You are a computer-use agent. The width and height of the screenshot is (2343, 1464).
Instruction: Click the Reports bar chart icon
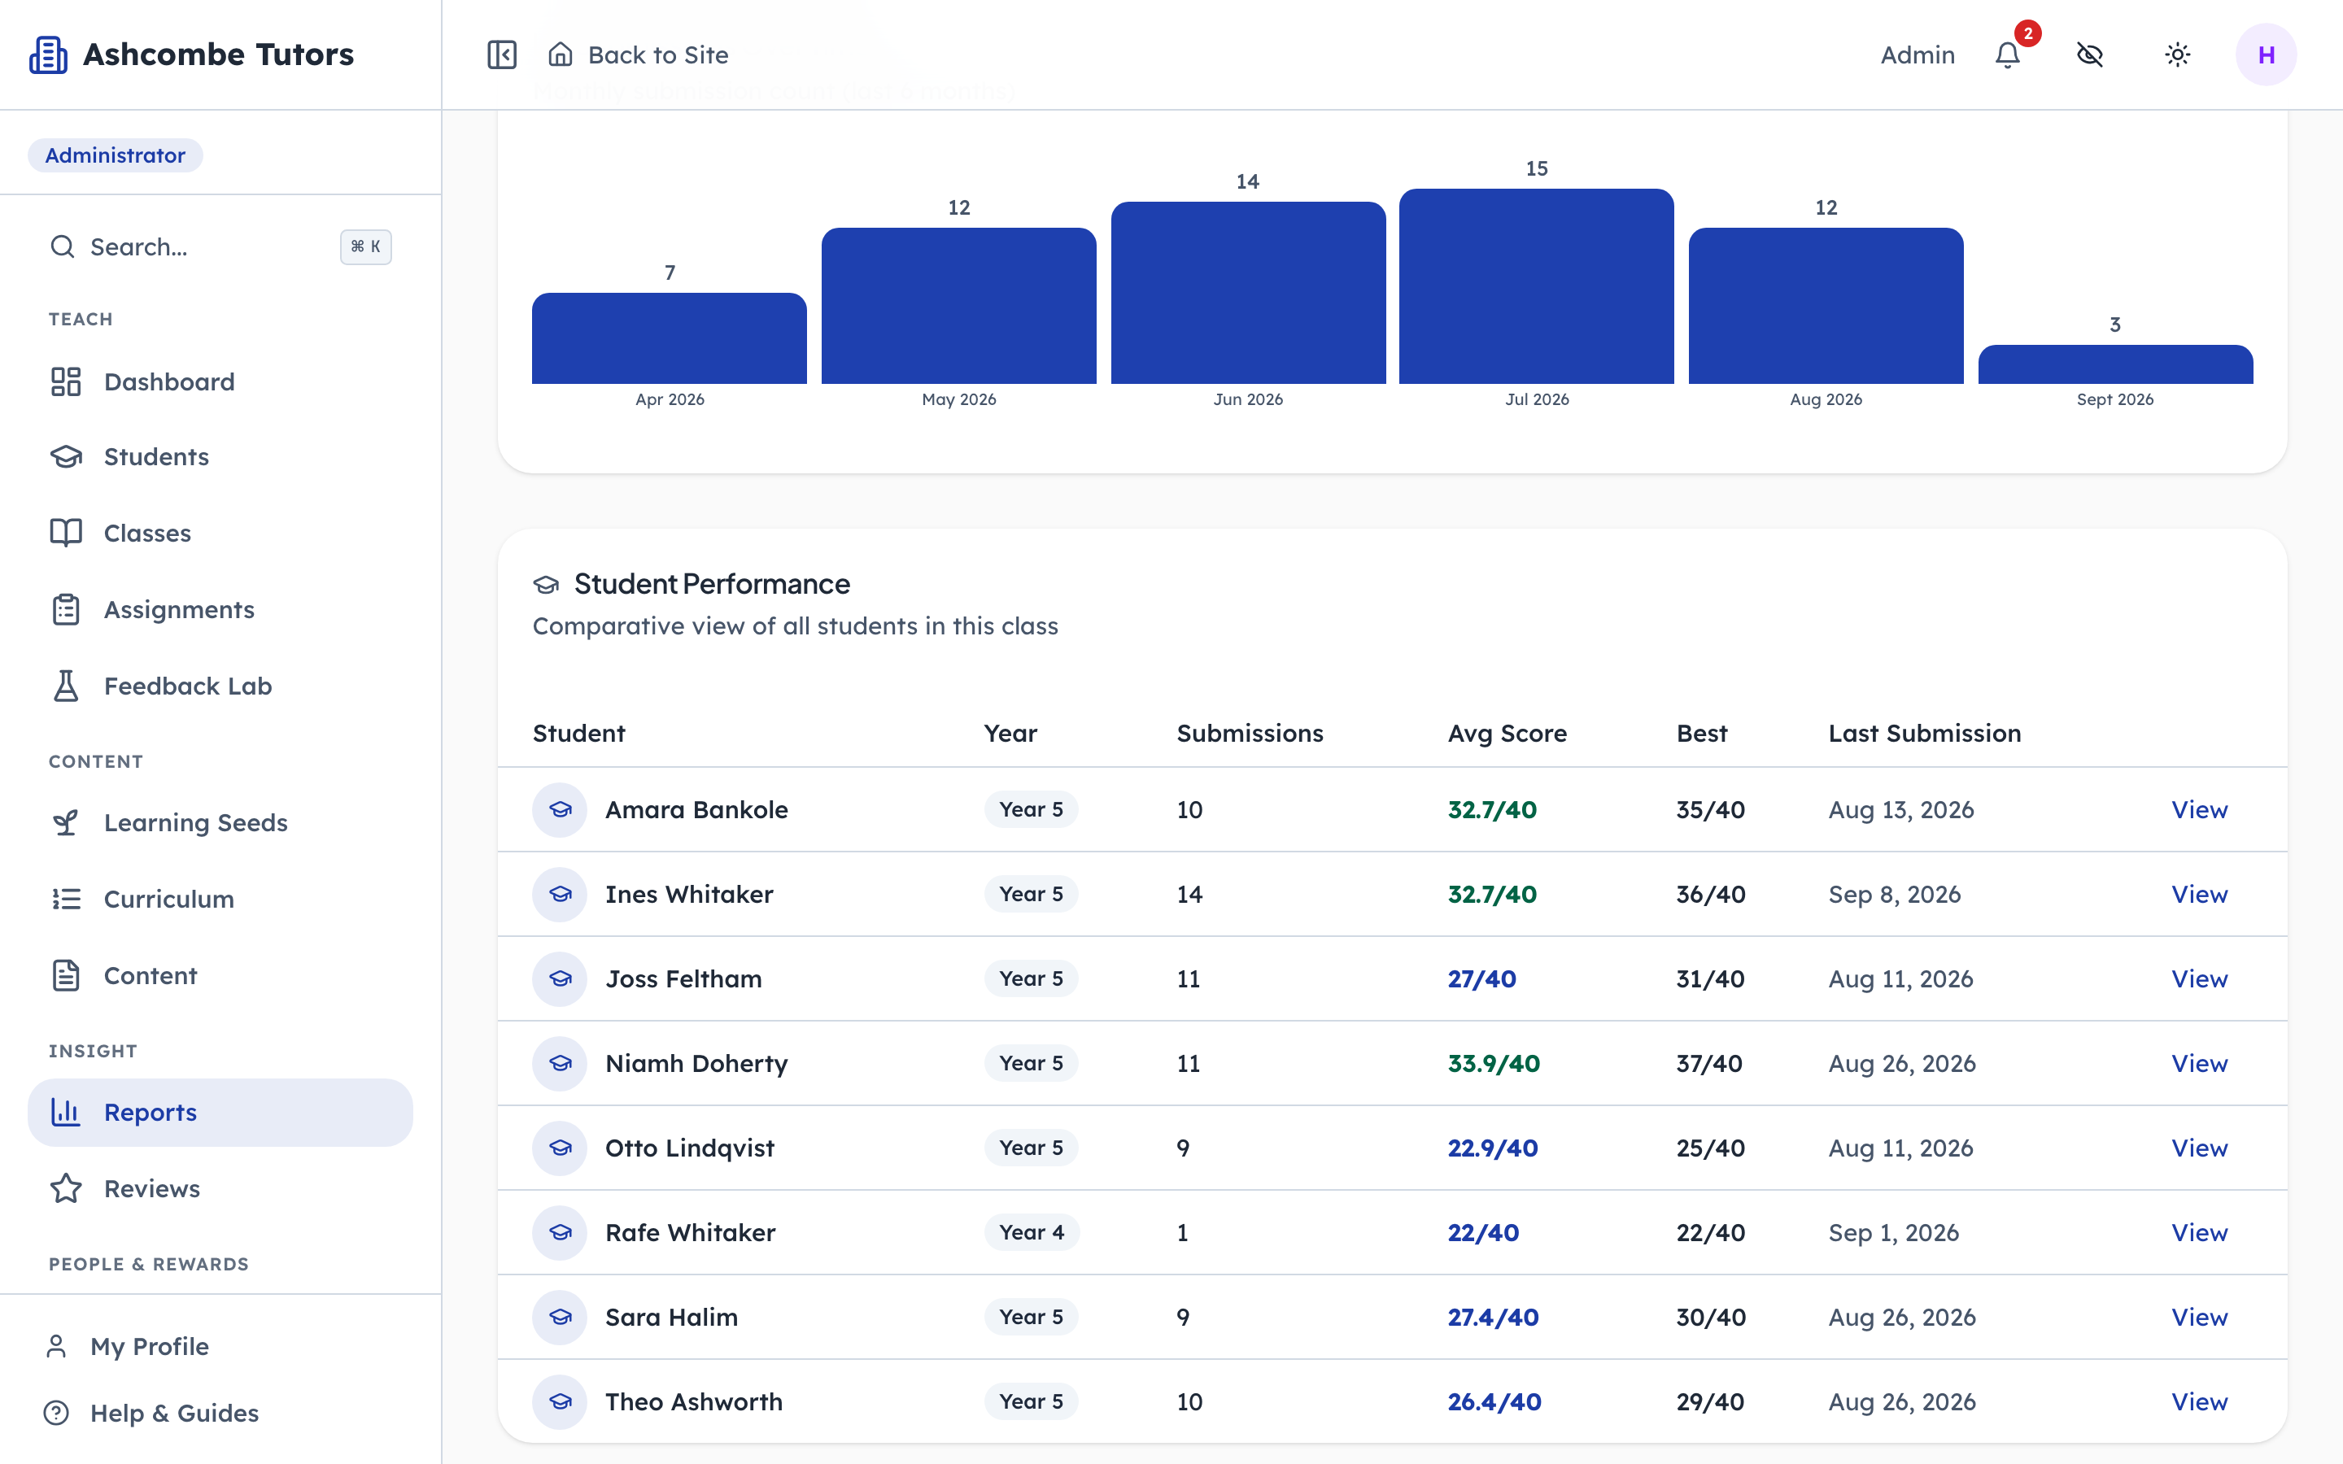click(66, 1112)
